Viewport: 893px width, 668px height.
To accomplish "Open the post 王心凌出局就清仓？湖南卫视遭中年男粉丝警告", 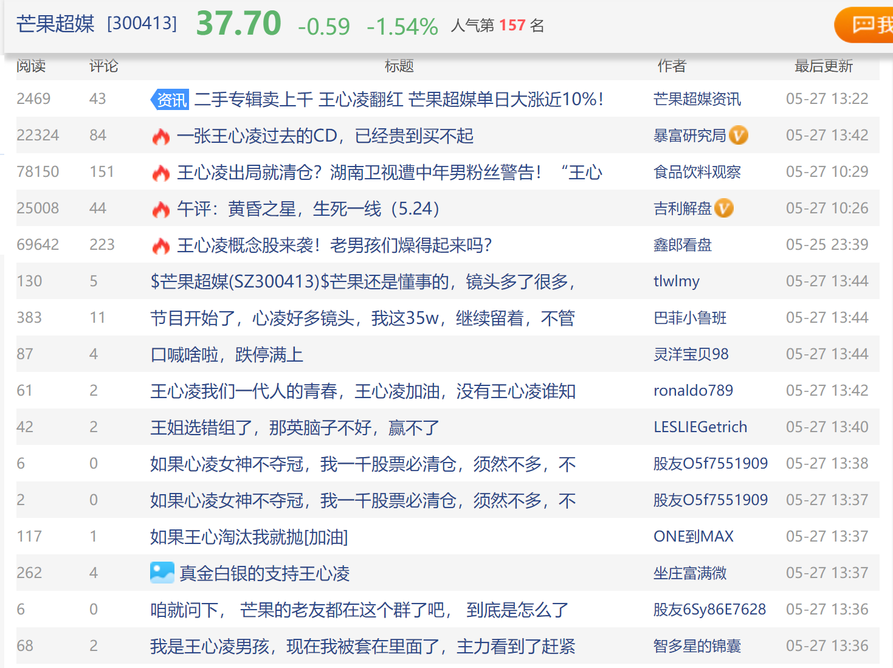I will pos(390,172).
